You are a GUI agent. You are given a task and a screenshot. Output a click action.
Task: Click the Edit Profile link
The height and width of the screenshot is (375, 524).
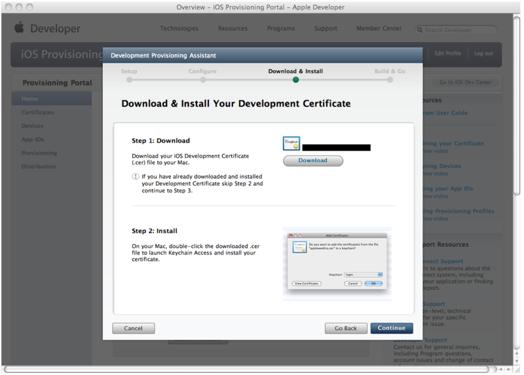pos(447,53)
